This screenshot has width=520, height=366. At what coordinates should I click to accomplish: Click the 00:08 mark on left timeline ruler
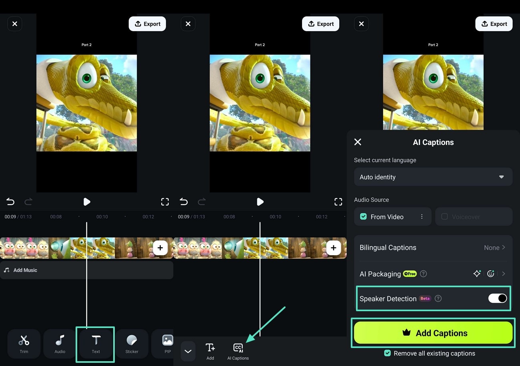pos(56,216)
